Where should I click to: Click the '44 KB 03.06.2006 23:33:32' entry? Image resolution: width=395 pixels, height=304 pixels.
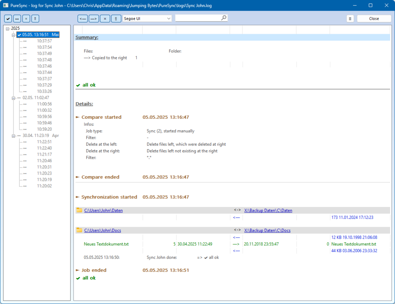[x=354, y=251]
